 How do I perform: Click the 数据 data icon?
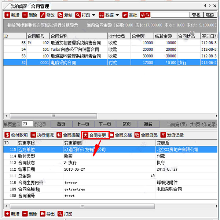tap(102, 15)
